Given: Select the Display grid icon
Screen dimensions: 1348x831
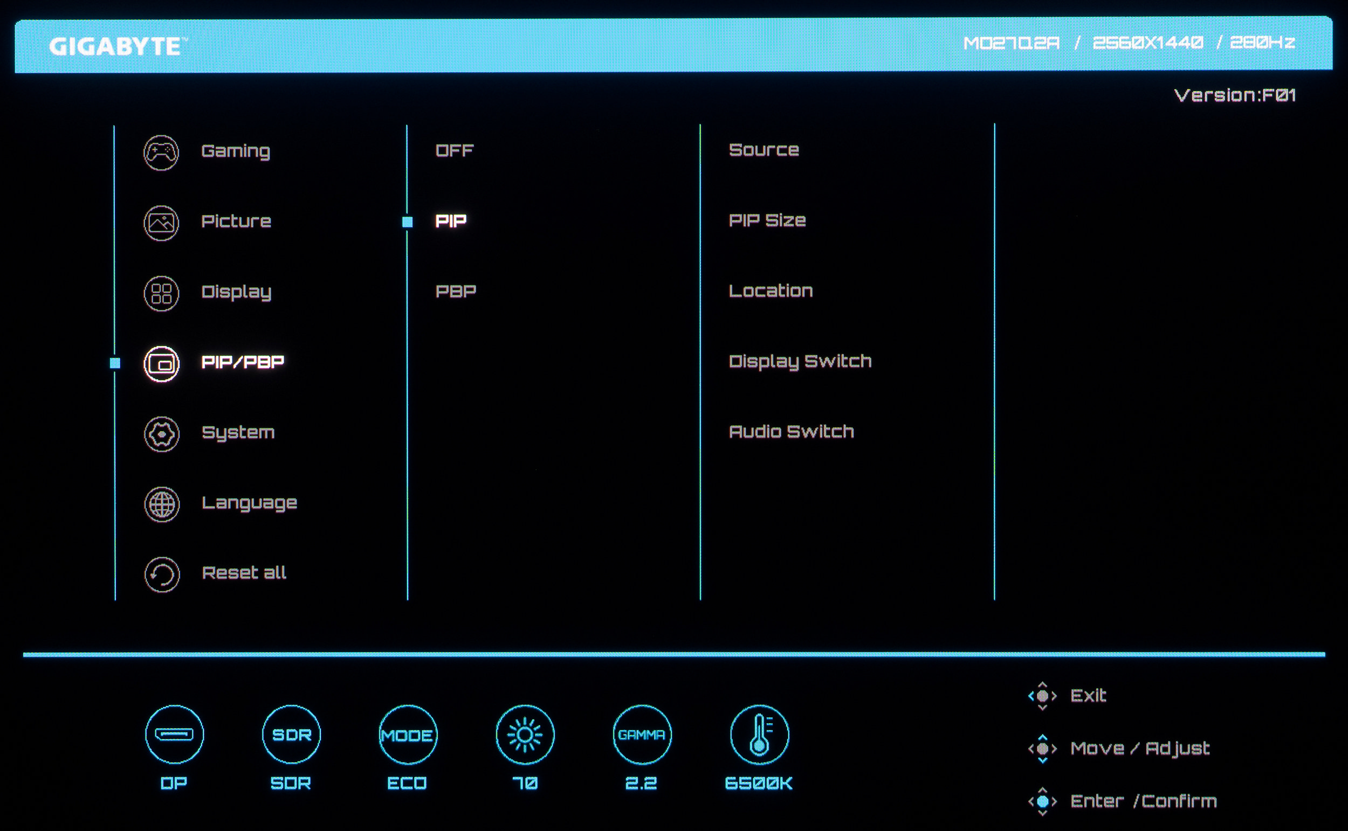Looking at the screenshot, I should [x=161, y=294].
